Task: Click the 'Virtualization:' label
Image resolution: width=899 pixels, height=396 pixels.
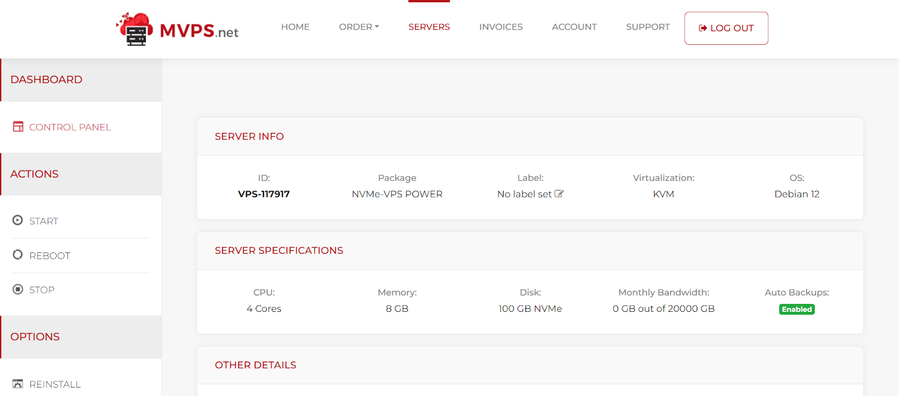Action: pos(664,178)
